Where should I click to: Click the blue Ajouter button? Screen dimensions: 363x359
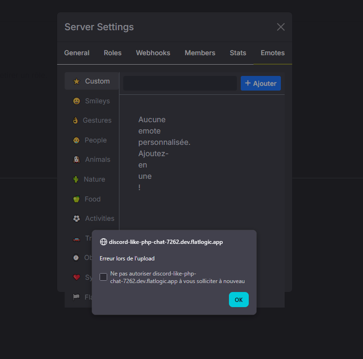pyautogui.click(x=261, y=83)
